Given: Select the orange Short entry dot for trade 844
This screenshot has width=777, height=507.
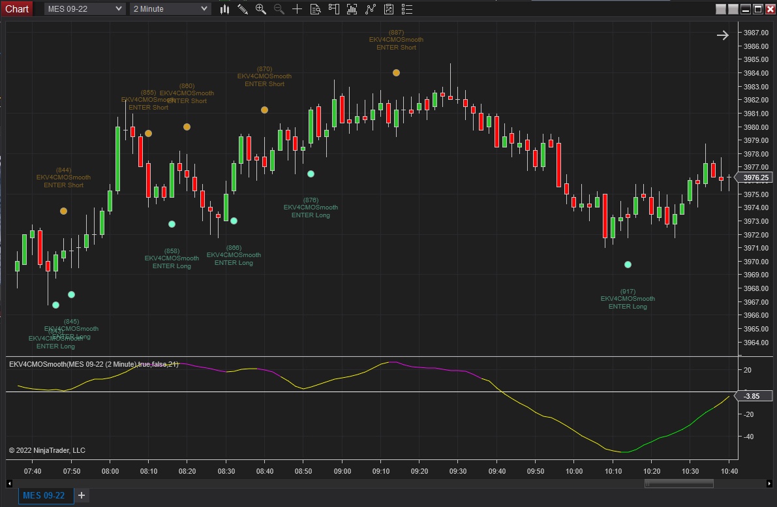Looking at the screenshot, I should (63, 211).
